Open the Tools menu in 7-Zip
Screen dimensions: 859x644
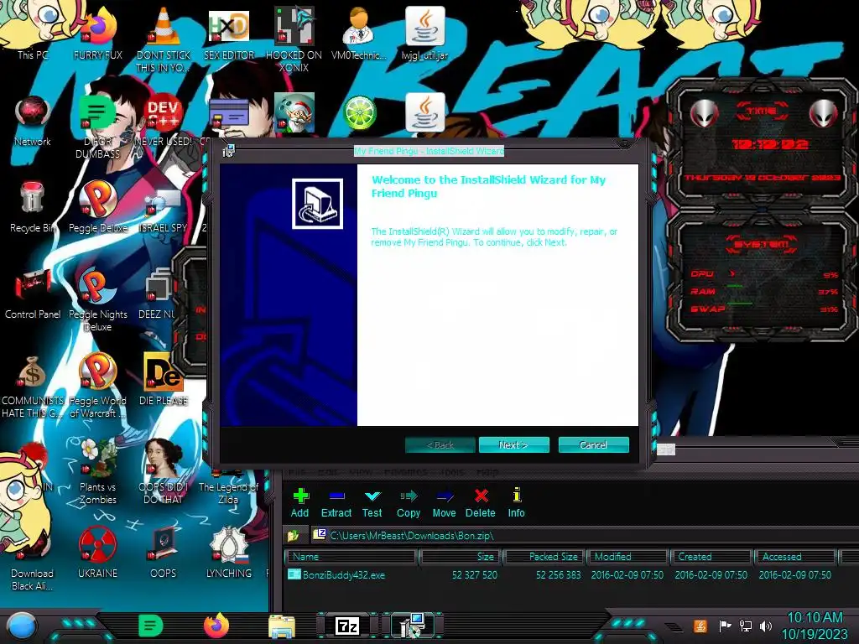[x=452, y=472]
